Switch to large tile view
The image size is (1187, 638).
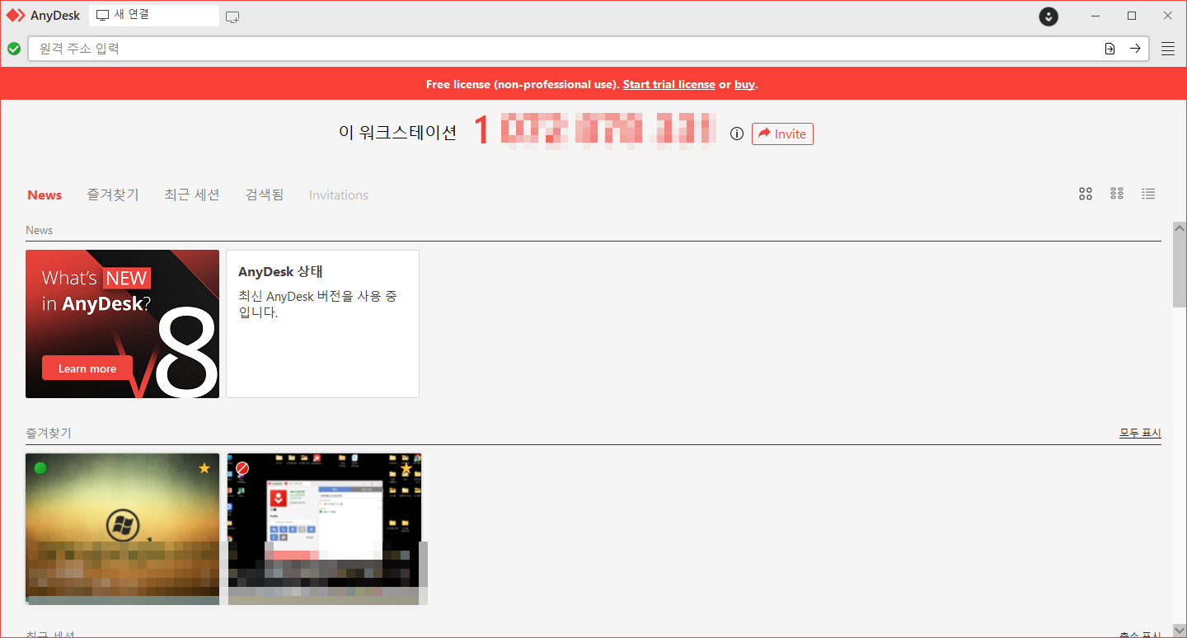point(1085,194)
